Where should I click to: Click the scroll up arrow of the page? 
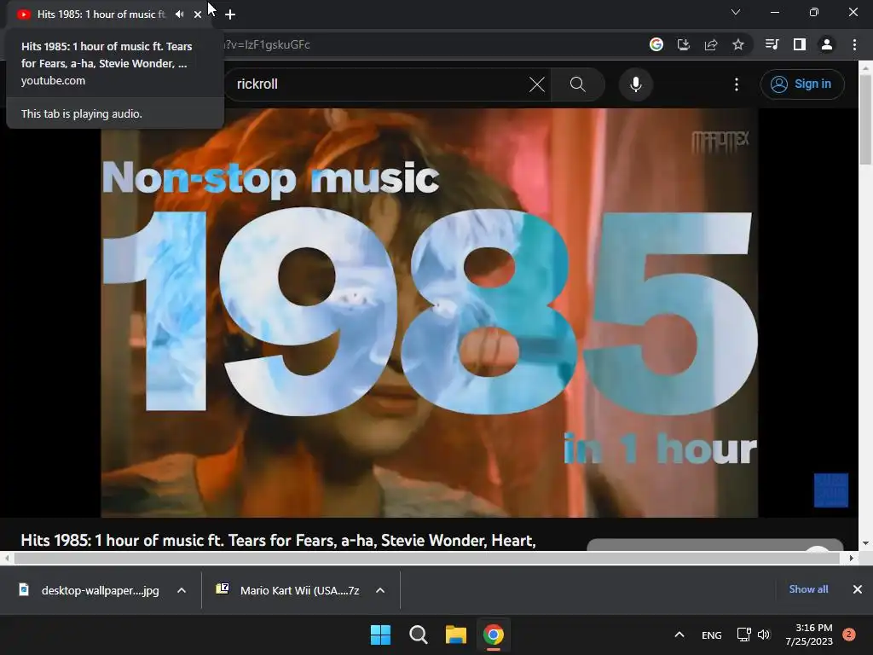click(x=865, y=67)
